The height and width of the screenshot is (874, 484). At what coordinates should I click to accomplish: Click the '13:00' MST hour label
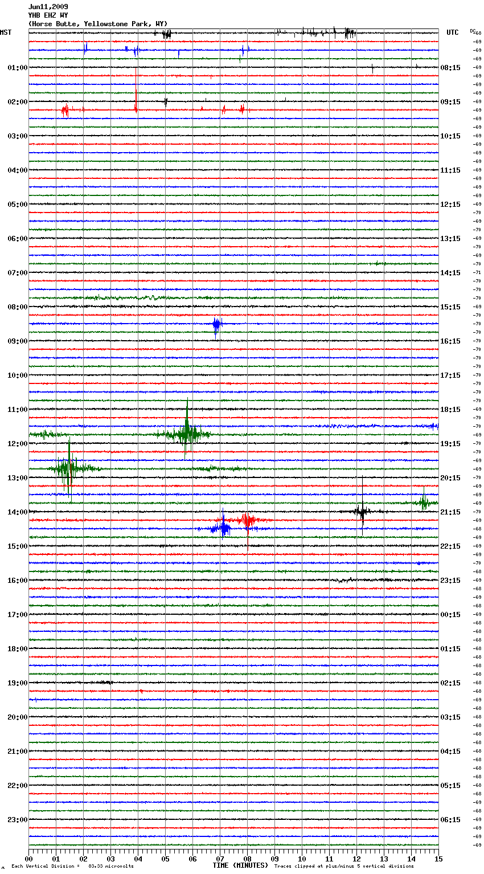(18, 478)
